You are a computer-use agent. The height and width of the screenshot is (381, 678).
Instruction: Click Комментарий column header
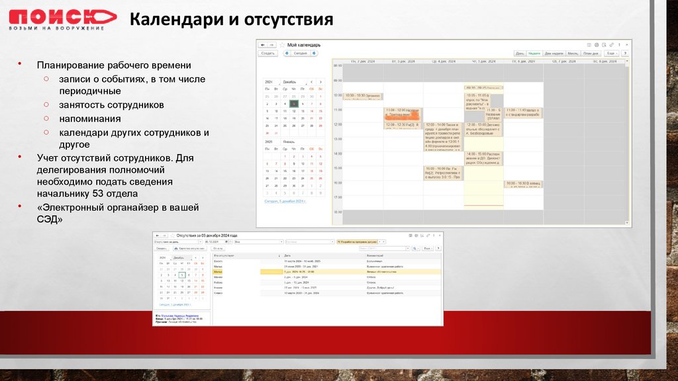tap(403, 256)
